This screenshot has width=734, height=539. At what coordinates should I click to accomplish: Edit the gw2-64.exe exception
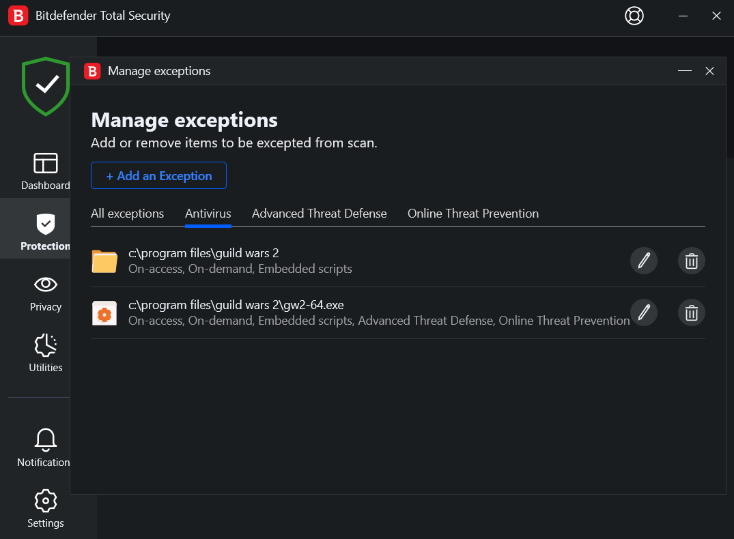(x=644, y=312)
